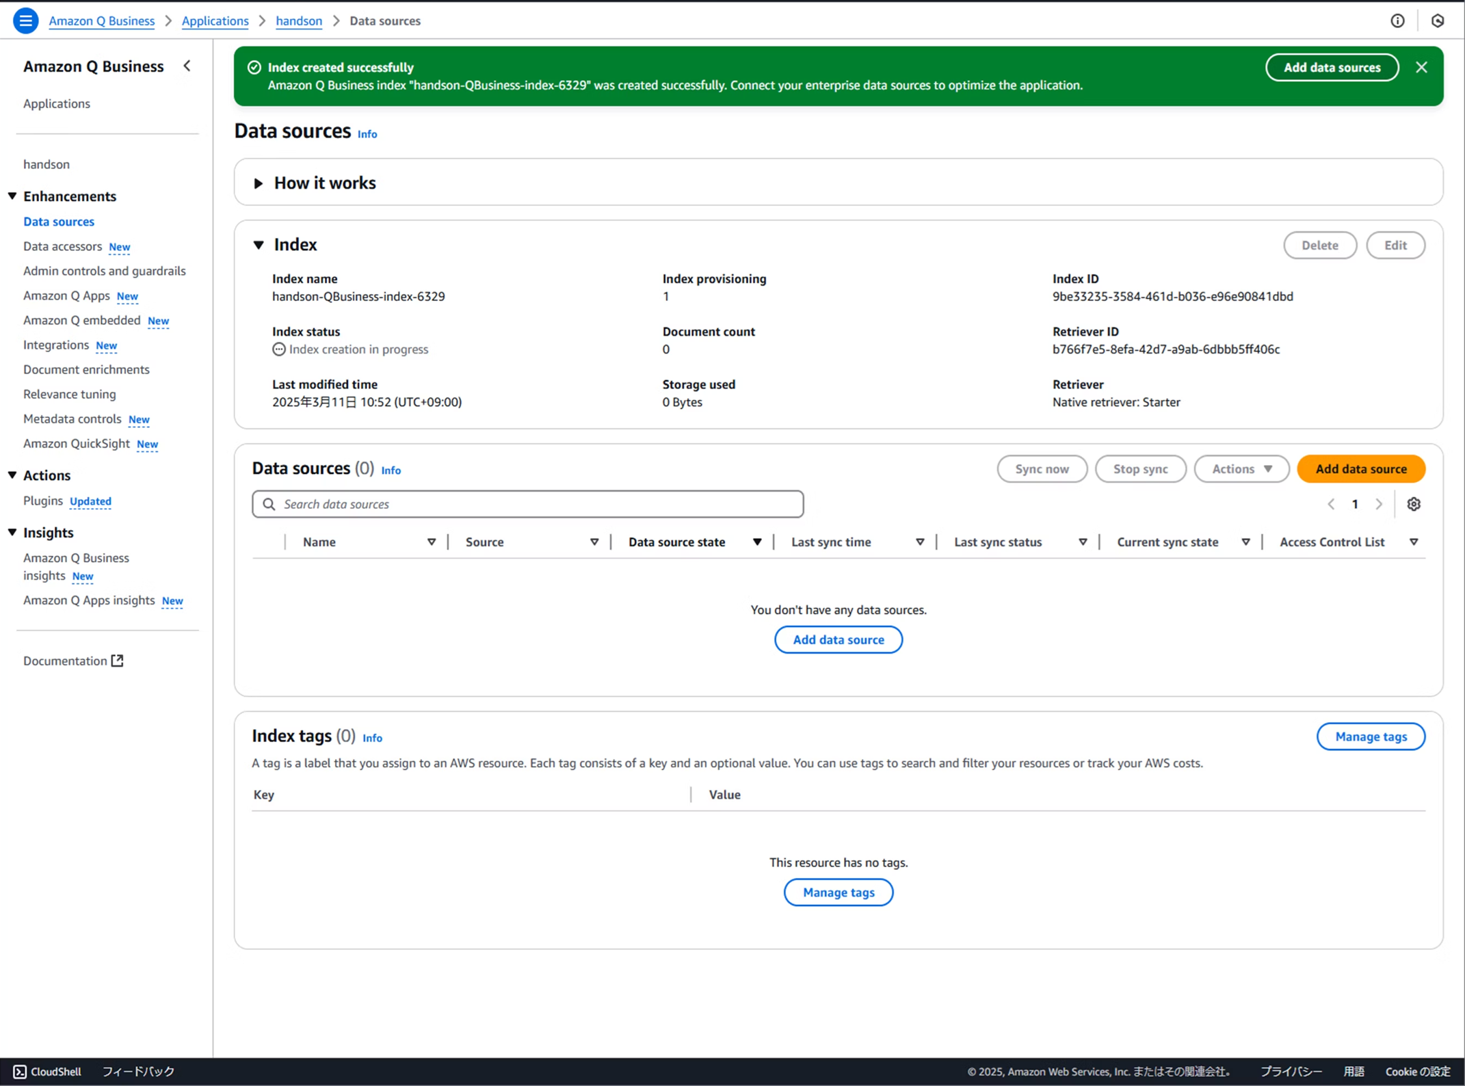The height and width of the screenshot is (1086, 1465).
Task: Click the info circle icon in header
Action: pos(1397,21)
